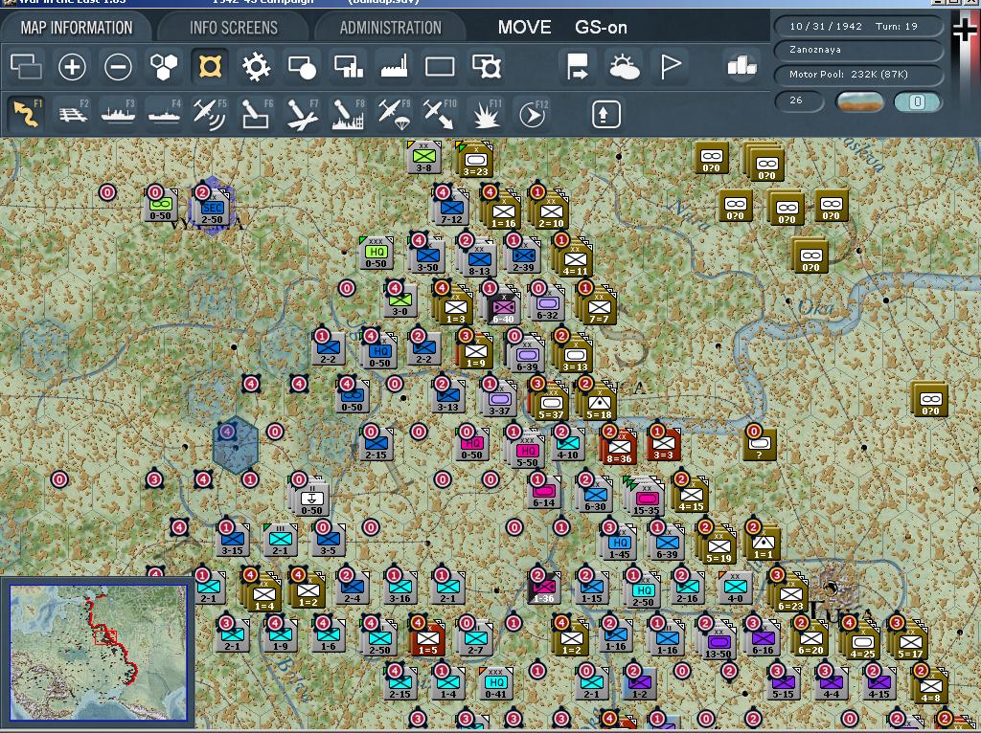Choose air transport paradrop mode (F9)

pos(394,113)
